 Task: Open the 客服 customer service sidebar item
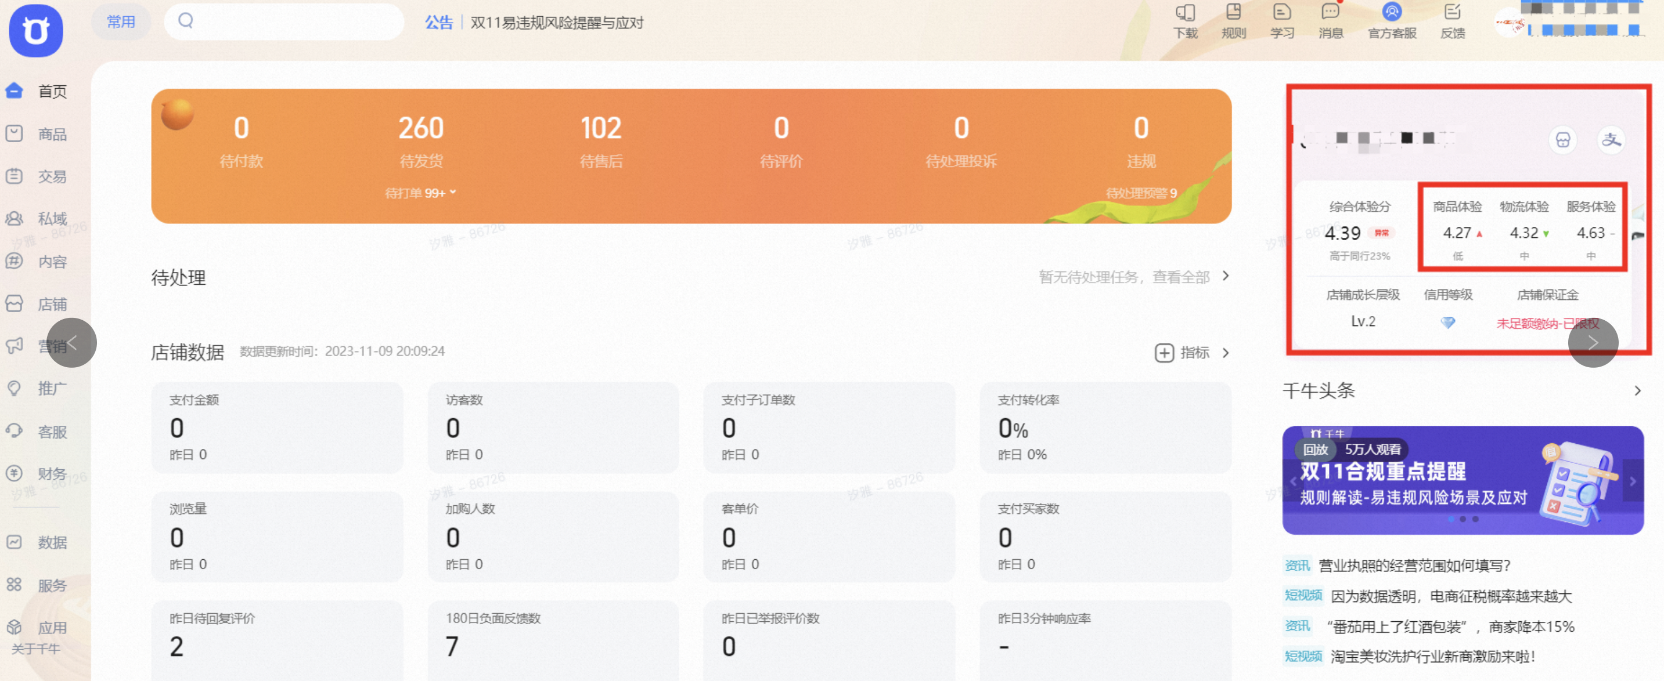(37, 431)
